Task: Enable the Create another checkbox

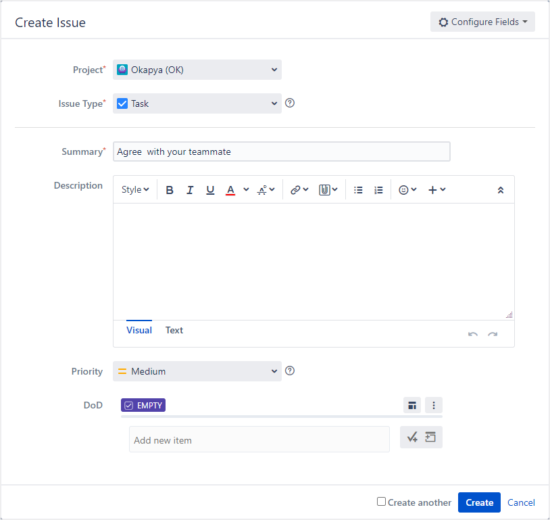Action: pyautogui.click(x=382, y=502)
